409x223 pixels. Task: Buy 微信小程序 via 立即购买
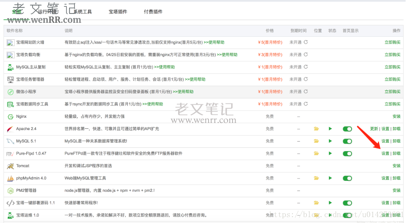393,92
